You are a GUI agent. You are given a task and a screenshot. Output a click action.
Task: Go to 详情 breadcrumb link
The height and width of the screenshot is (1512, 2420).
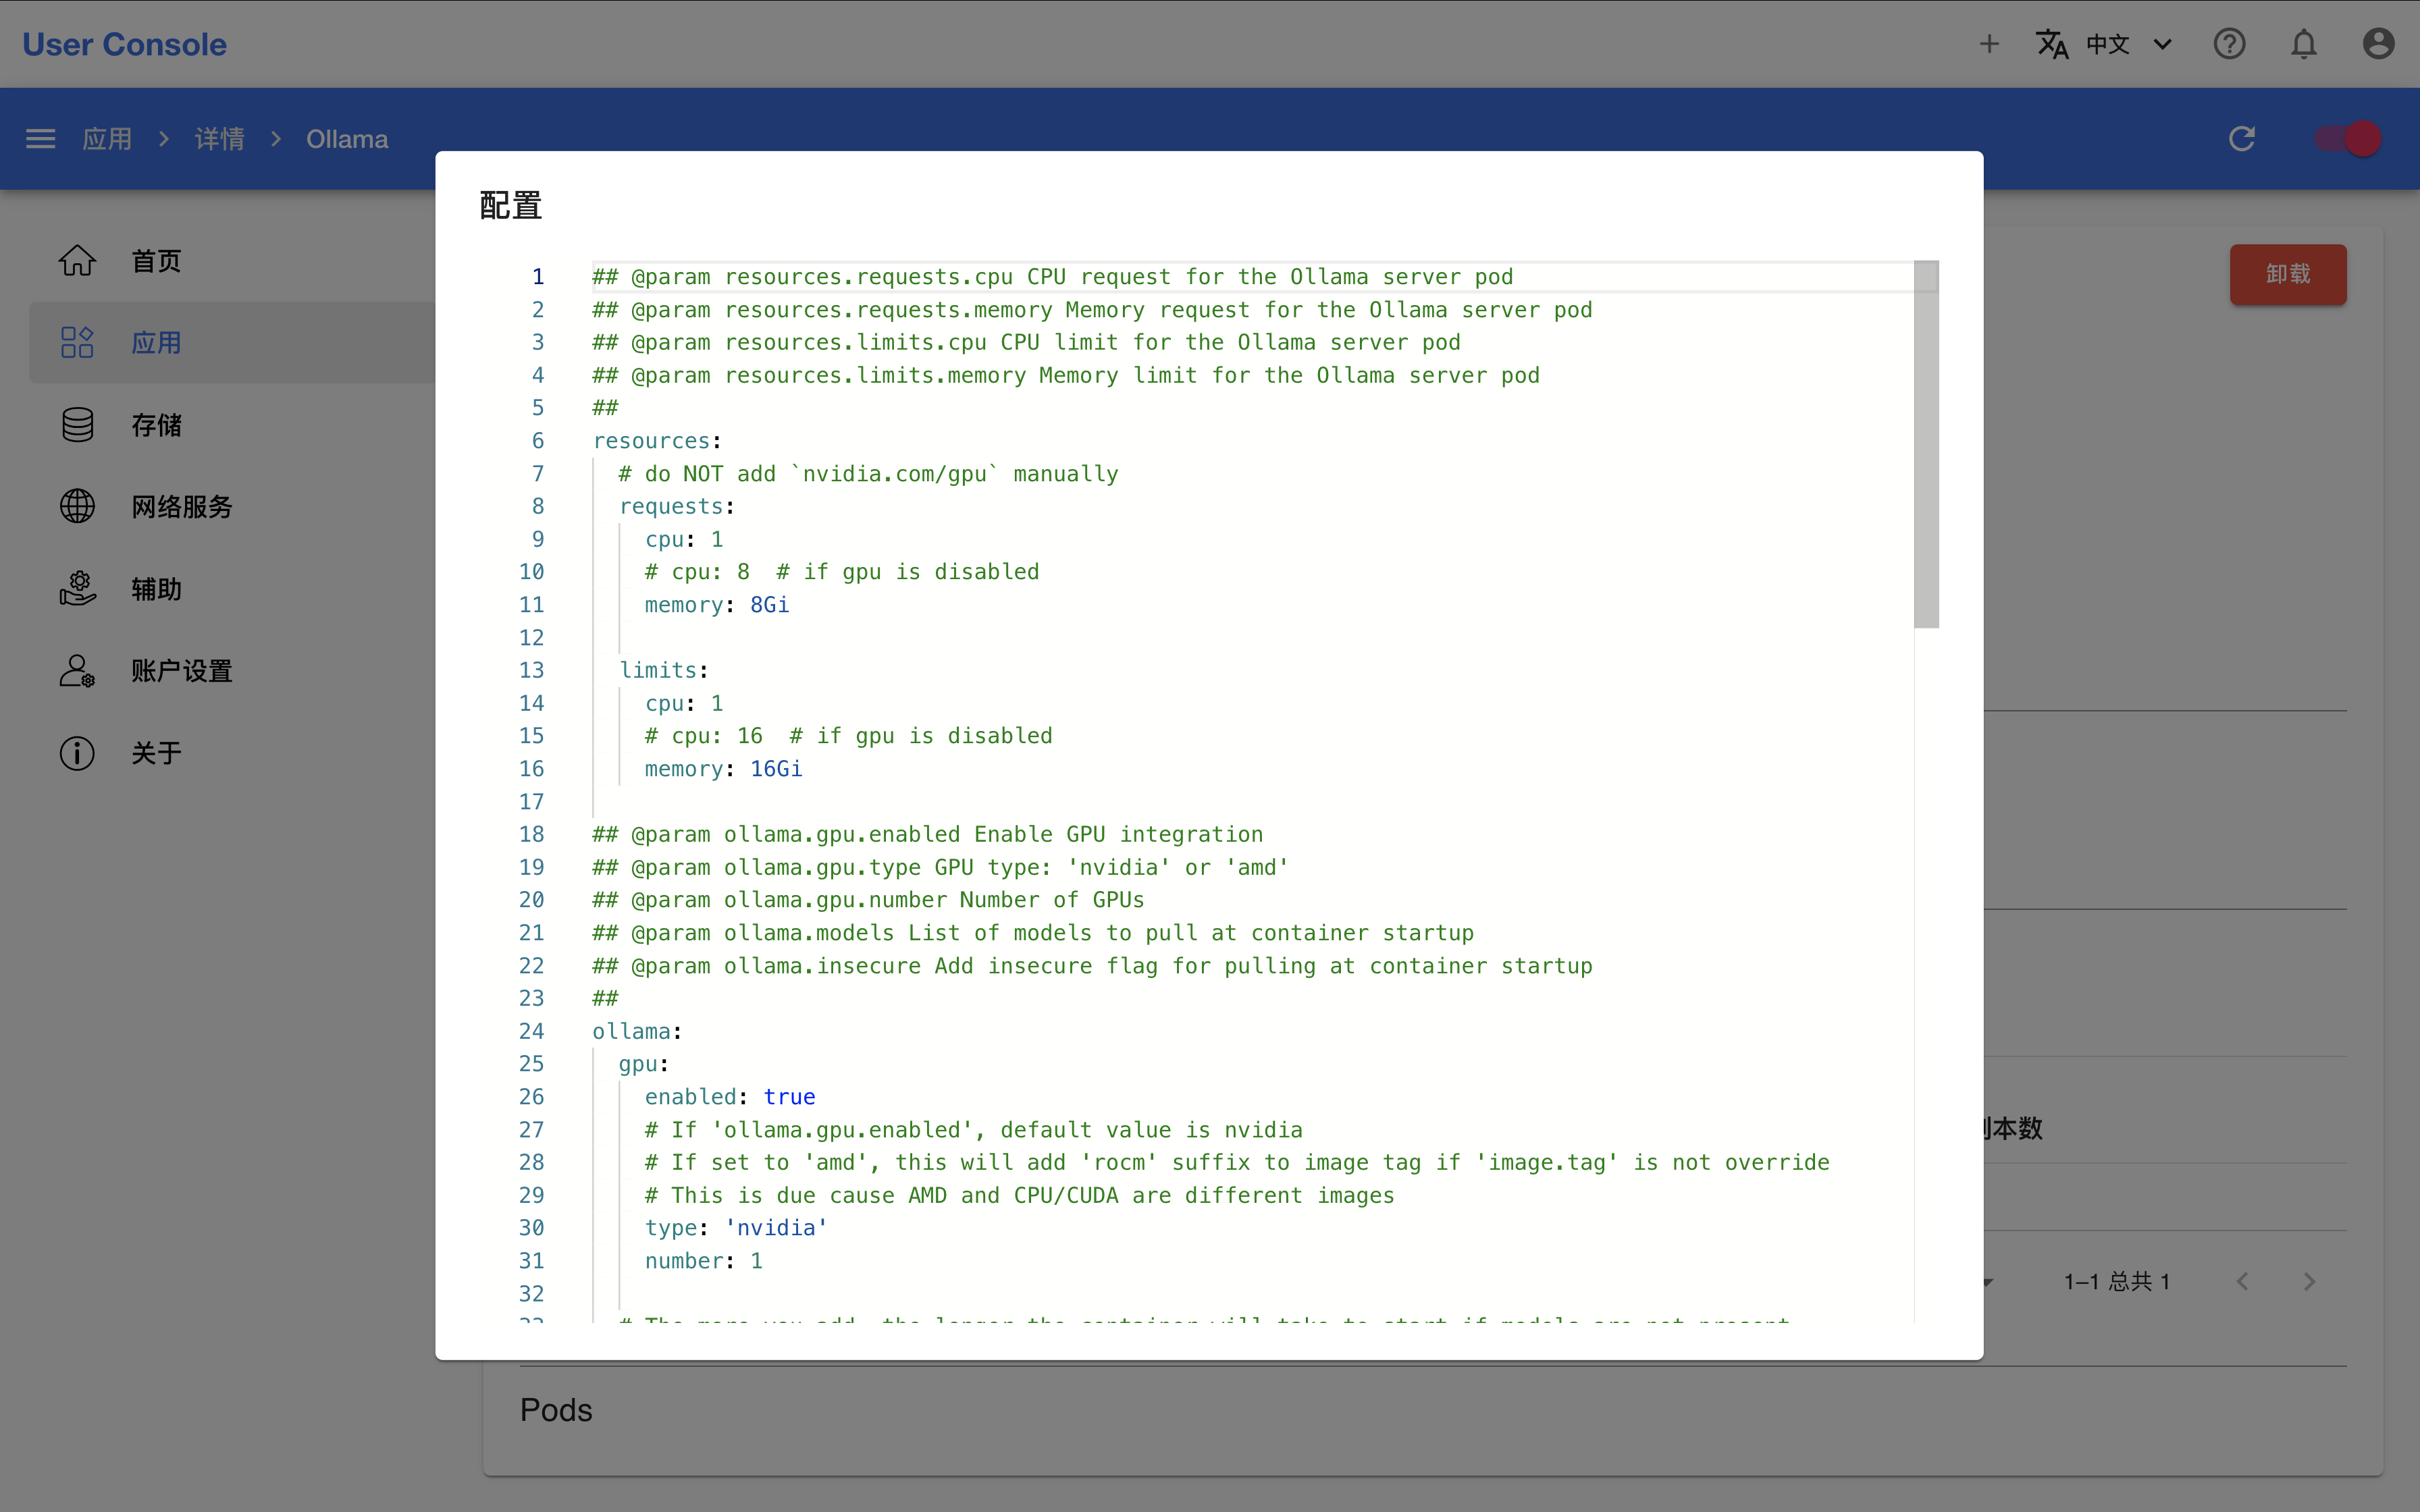tap(219, 139)
